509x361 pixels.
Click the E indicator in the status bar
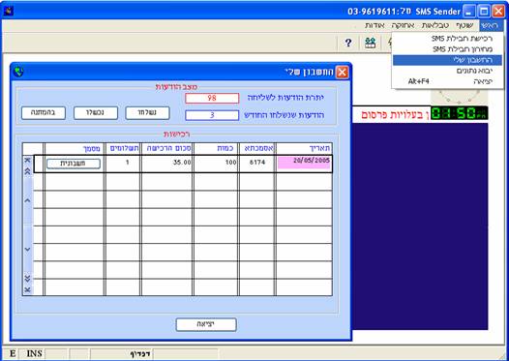coord(13,353)
